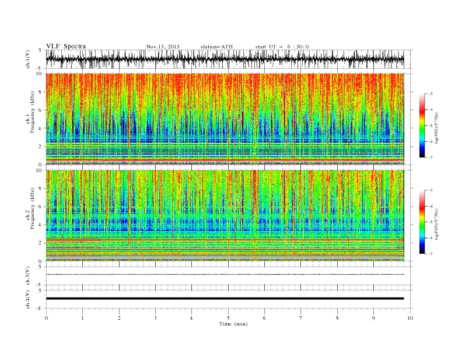Click the 'Nov.13, 2013' date label

coord(163,47)
